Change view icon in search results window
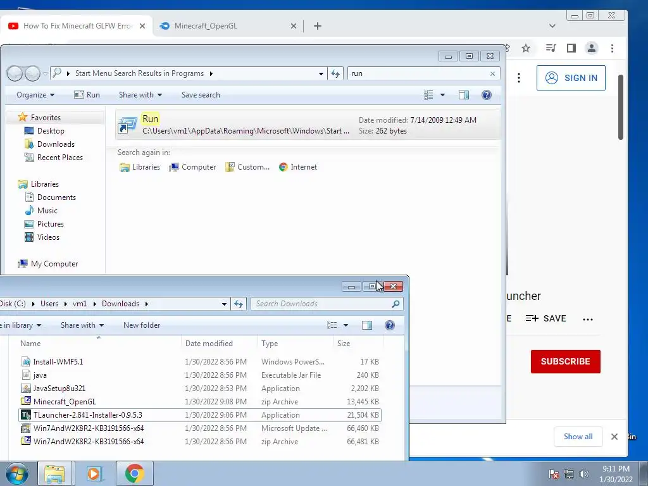648x486 pixels. (428, 95)
